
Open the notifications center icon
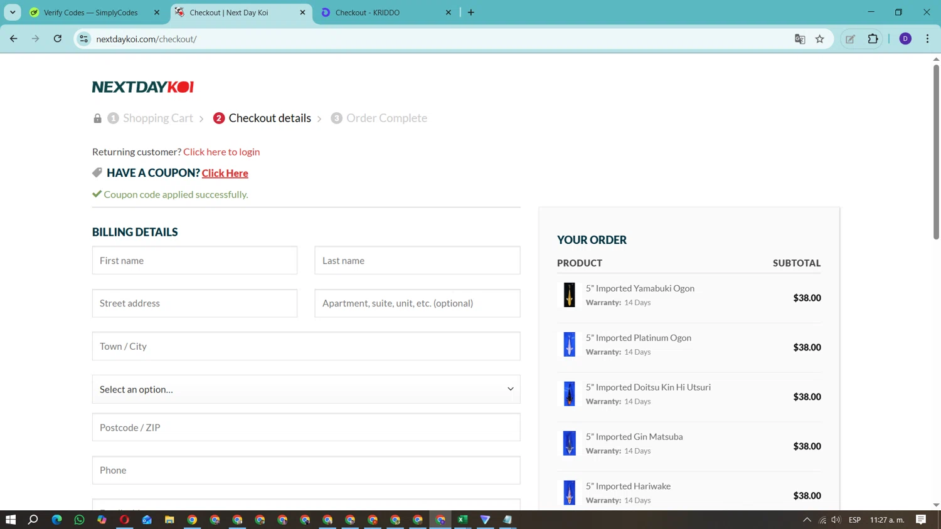921,520
